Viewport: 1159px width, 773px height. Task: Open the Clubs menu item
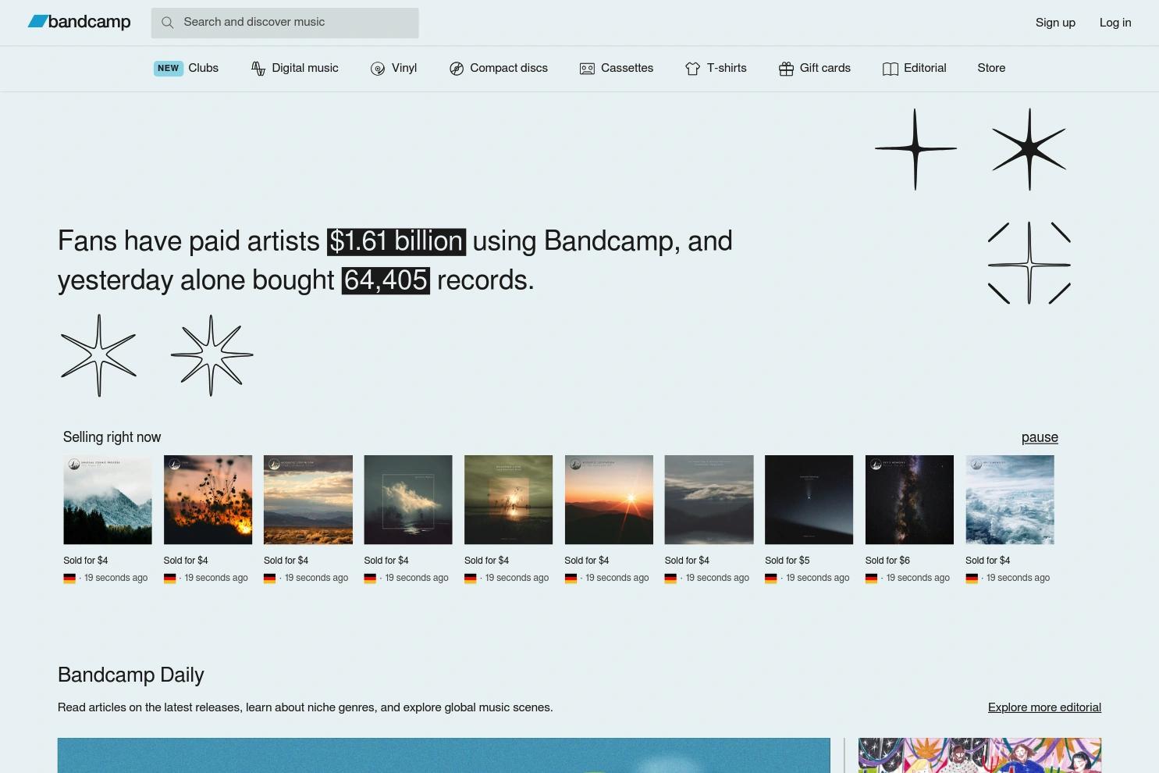tap(187, 68)
